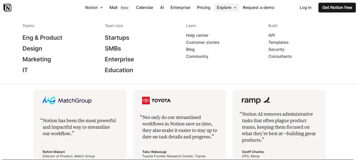The image size is (358, 160).
Task: Open Eng & Product under Teams
Action: coord(42,38)
